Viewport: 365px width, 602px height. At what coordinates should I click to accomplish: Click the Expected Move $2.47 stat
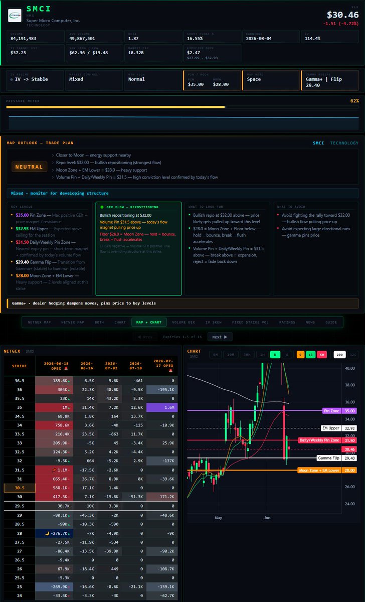pyautogui.click(x=211, y=53)
